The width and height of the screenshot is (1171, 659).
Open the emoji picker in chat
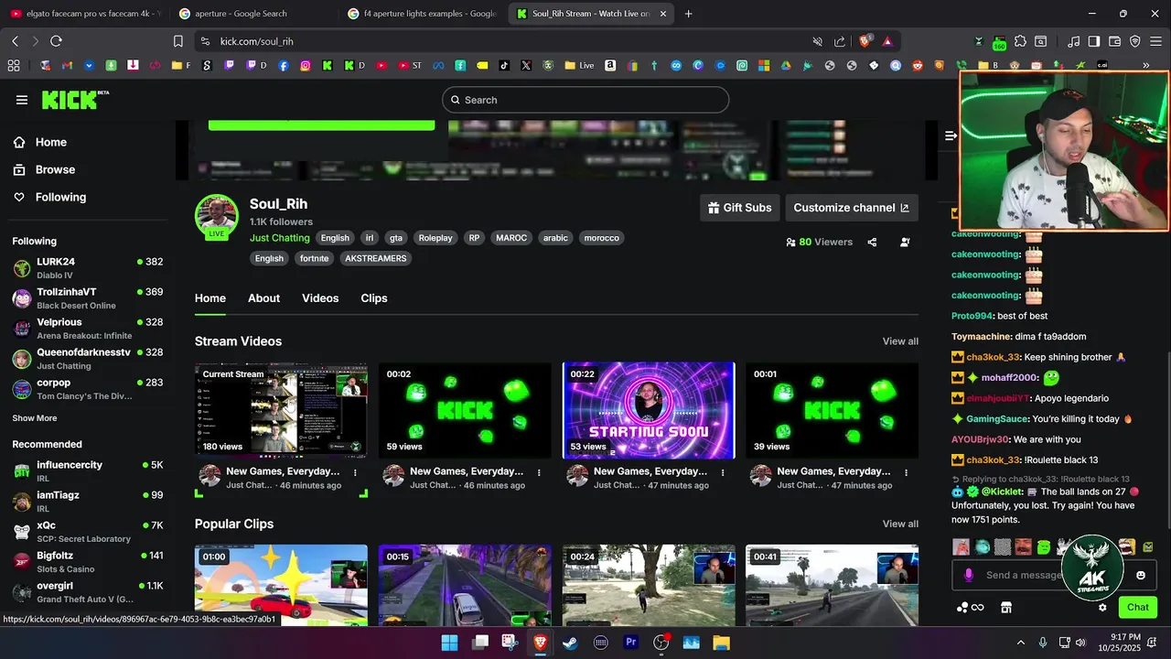(x=1141, y=575)
